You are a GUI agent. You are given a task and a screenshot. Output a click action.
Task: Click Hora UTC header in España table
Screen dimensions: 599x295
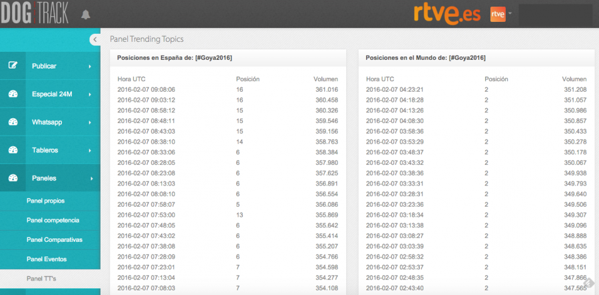131,79
